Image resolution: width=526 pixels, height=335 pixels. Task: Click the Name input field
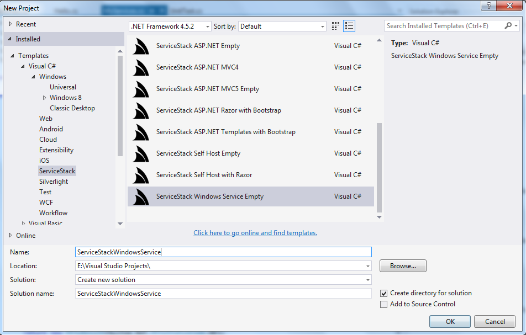[x=223, y=252]
